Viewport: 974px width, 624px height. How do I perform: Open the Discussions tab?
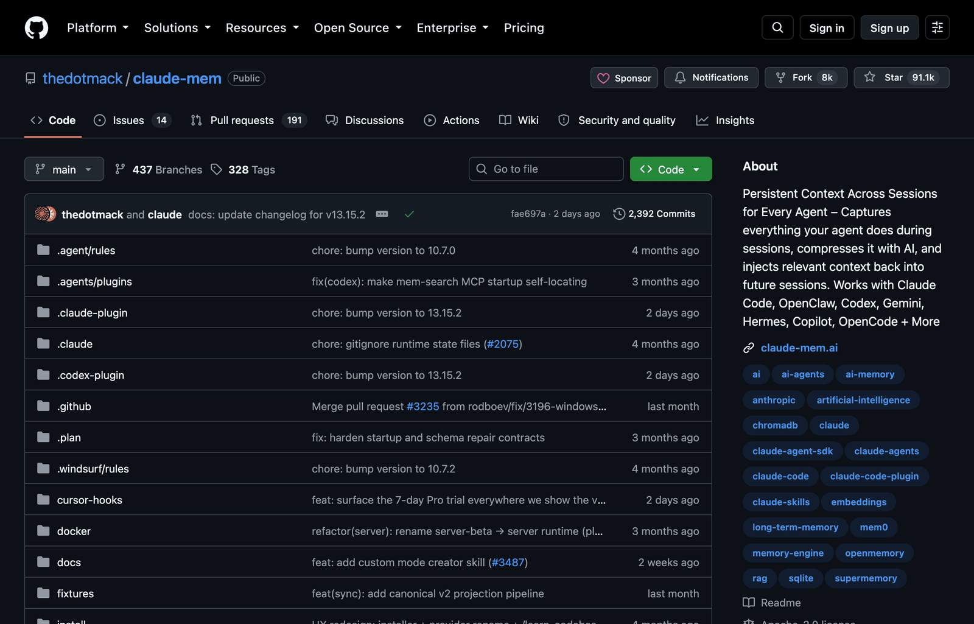coord(365,121)
